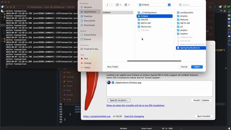Uncheck the /Applications/Eclipse.app checkbox
Viewport: 231px width, 130px height.
coord(113,83)
